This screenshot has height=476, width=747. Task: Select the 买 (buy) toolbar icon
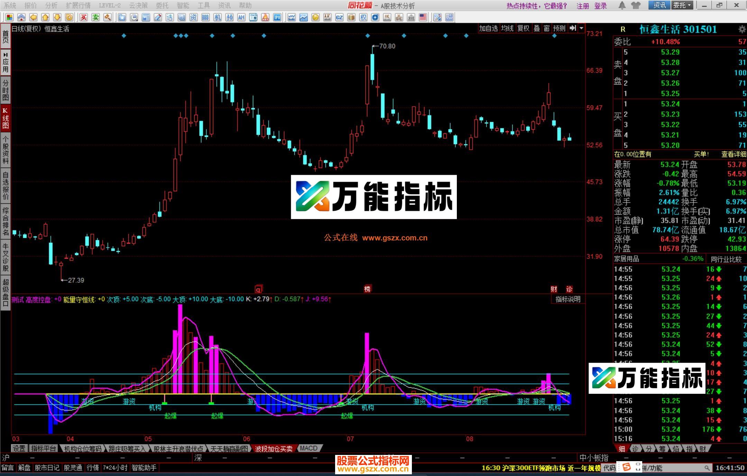point(84,17)
